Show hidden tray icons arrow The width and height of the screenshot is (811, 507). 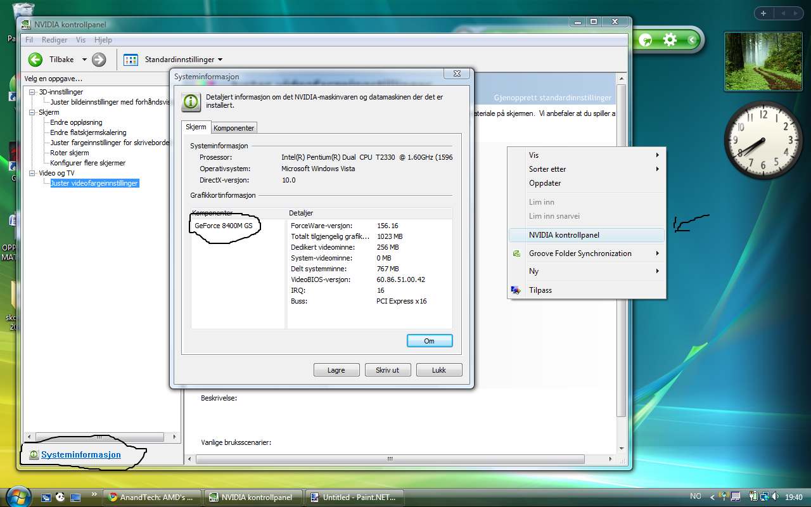(712, 497)
